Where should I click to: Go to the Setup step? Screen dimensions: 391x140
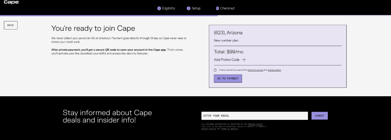click(194, 8)
